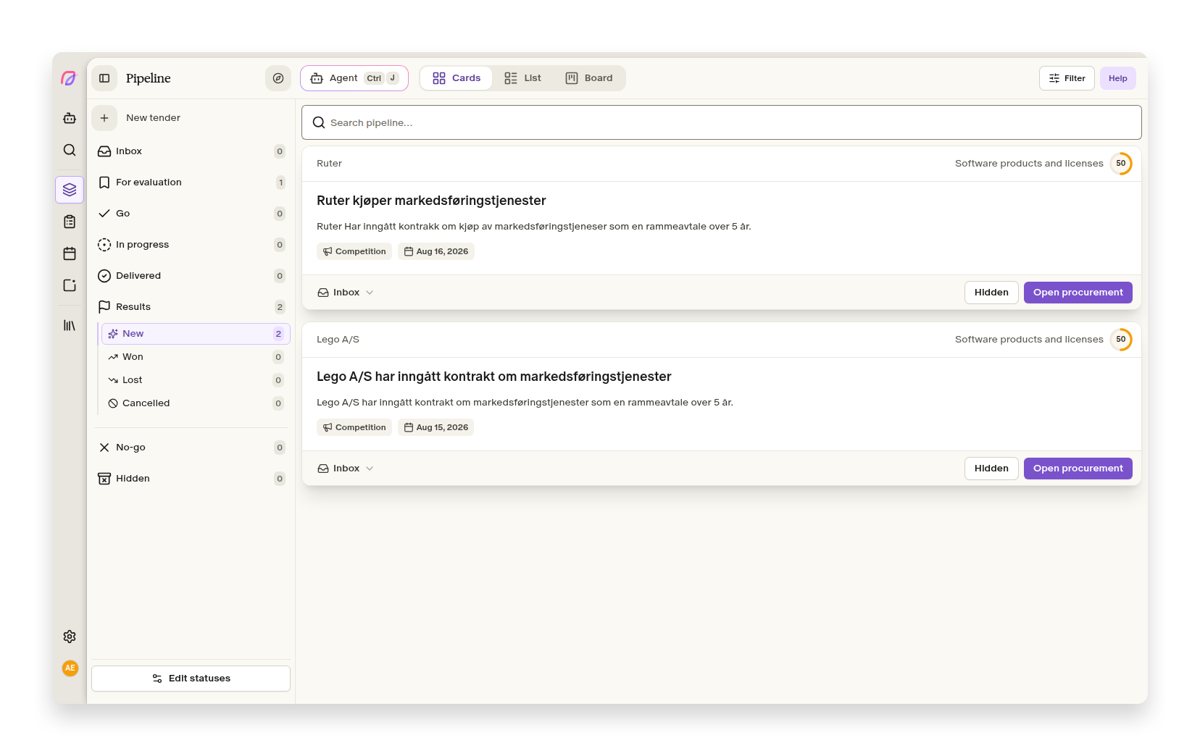This screenshot has width=1200, height=756.
Task: Click score 50 ring on Lego card
Action: click(1121, 340)
